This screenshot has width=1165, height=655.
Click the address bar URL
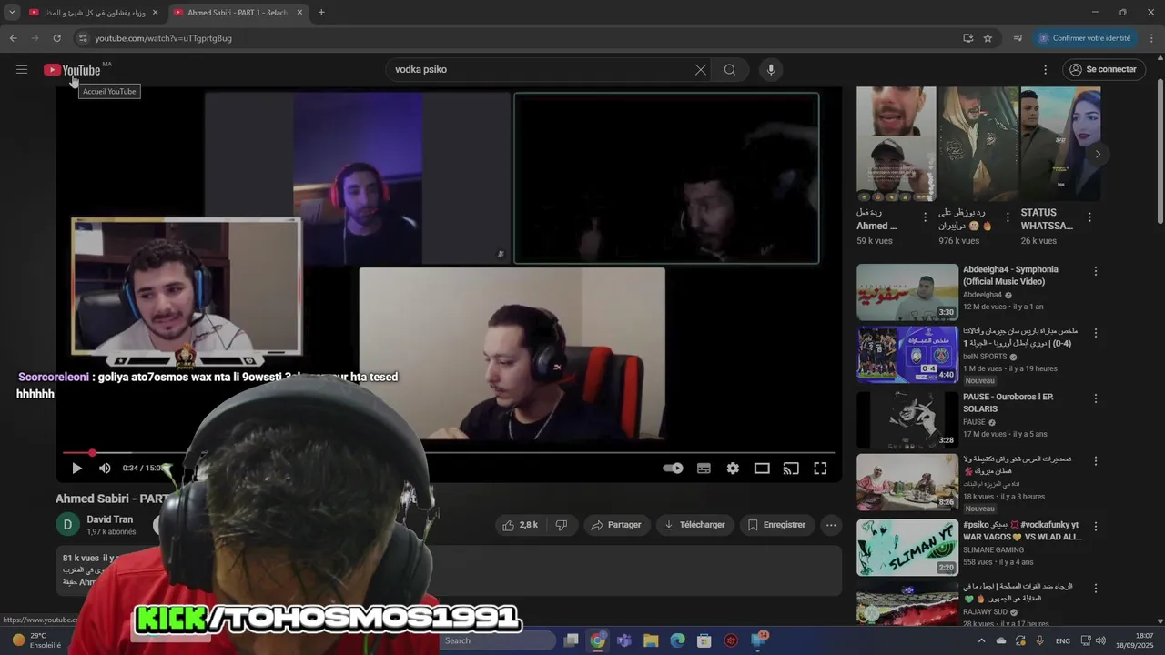(164, 38)
